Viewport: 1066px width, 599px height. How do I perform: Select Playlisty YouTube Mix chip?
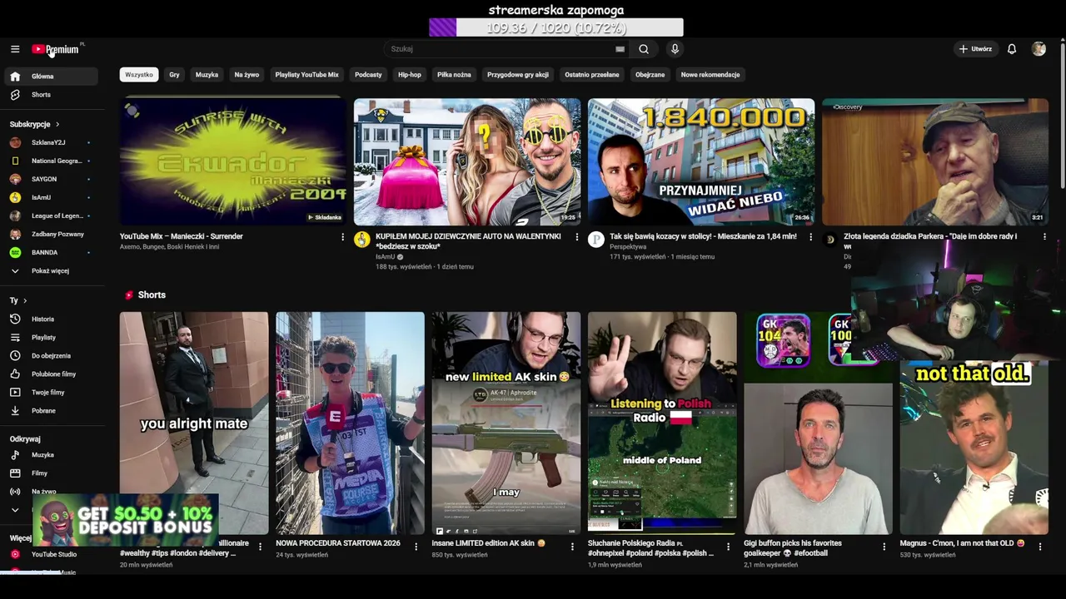pyautogui.click(x=306, y=75)
